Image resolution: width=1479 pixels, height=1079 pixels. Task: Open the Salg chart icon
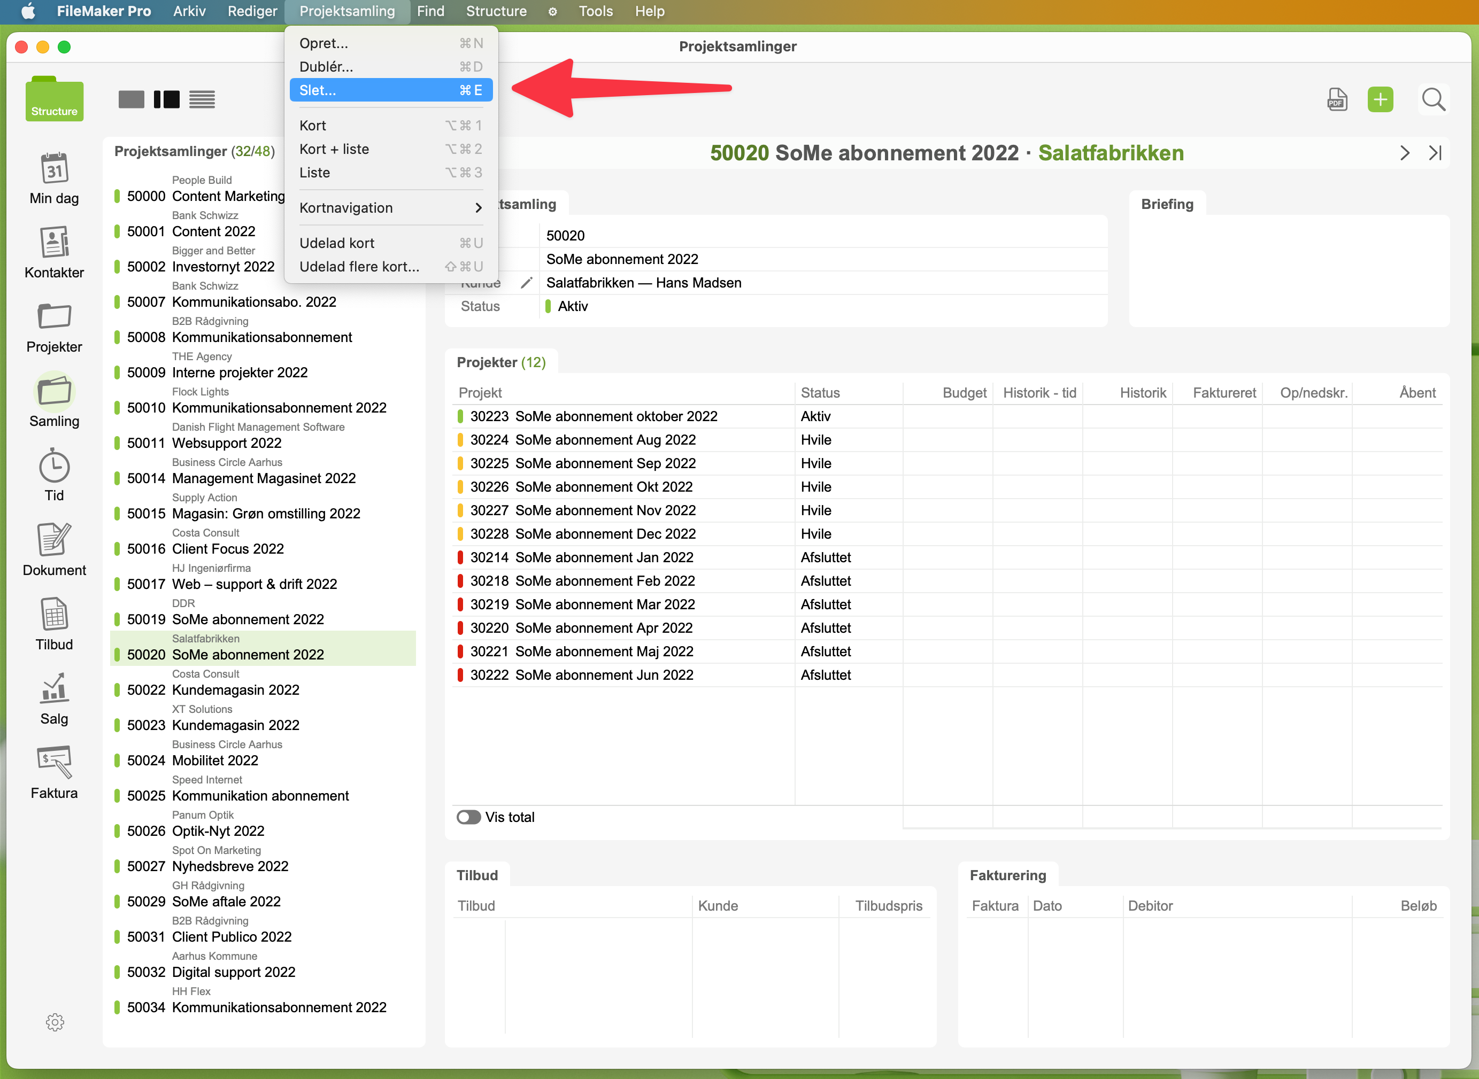[54, 689]
